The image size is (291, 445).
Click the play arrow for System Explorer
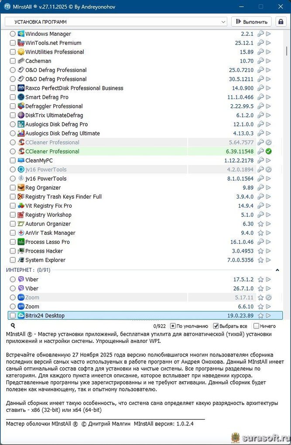(268, 260)
